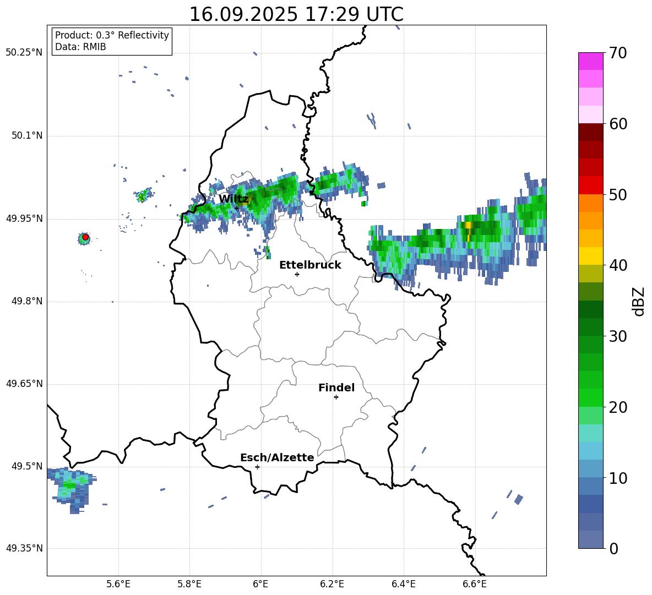Click the date and time title
This screenshot has height=595, width=652.
click(296, 14)
